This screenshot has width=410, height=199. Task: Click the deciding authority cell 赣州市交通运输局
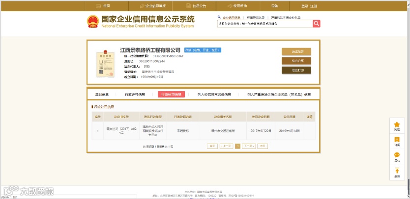click(223, 131)
